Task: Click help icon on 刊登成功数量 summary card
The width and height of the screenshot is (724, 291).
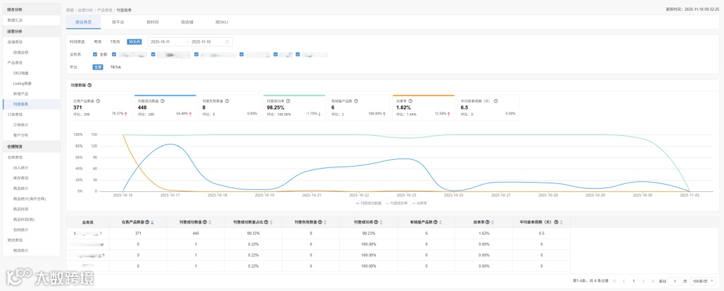Action: (x=162, y=101)
